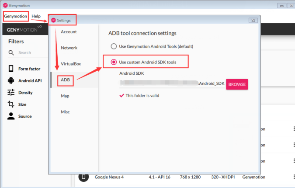The height and width of the screenshot is (188, 295).
Task: Click the Filters search magnifier icon
Action: coord(11,53)
